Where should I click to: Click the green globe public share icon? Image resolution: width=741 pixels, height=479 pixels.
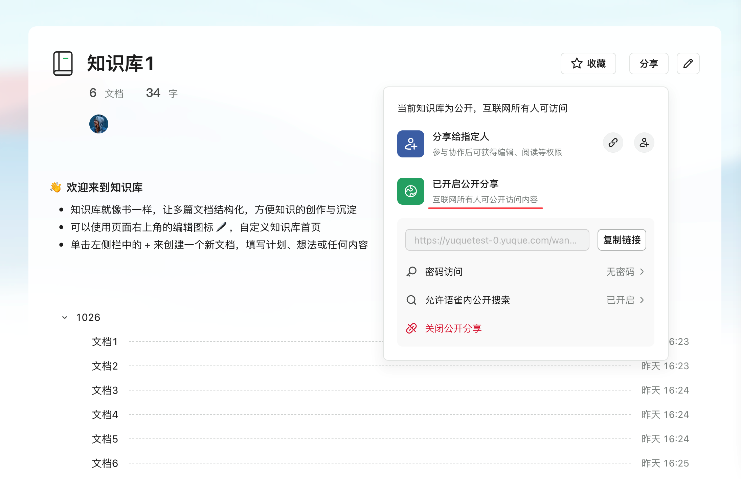[410, 191]
